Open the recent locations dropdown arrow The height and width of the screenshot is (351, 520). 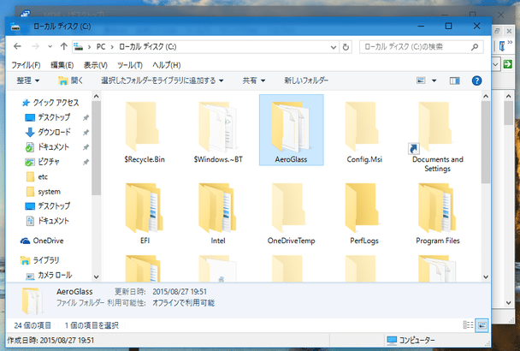[50, 47]
